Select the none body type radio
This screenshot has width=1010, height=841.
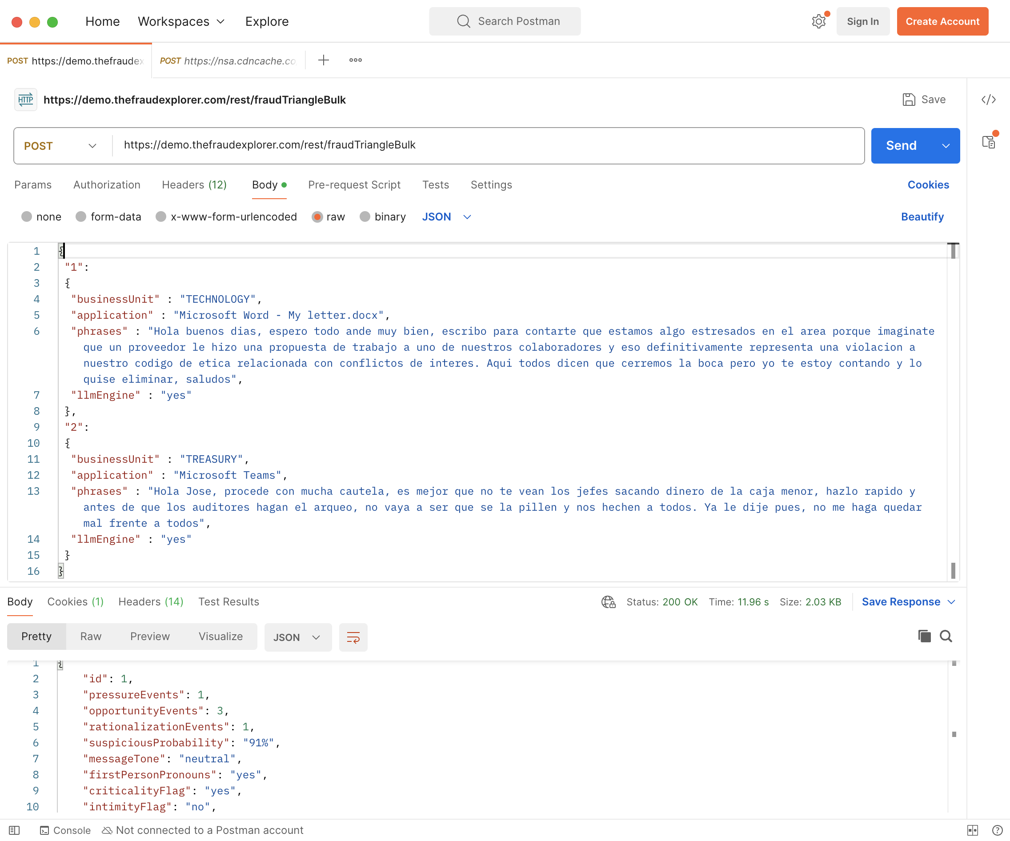(27, 216)
